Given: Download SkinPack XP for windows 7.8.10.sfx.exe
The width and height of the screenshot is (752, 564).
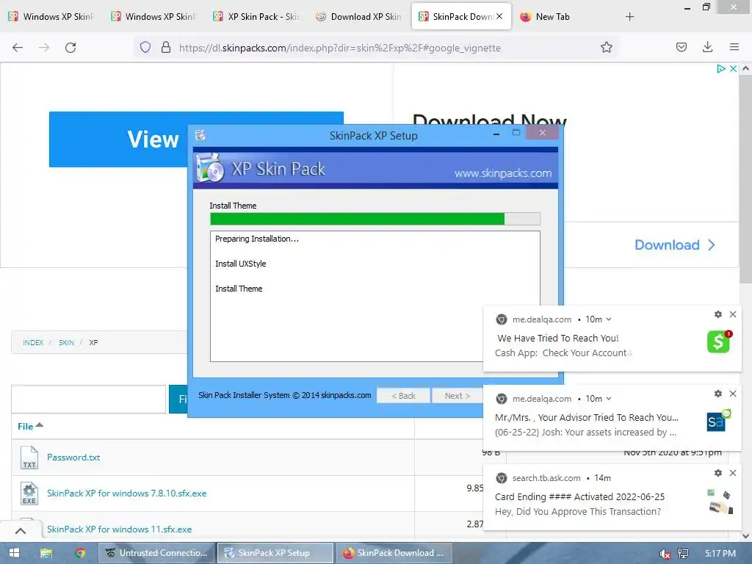Looking at the screenshot, I should coord(126,493).
